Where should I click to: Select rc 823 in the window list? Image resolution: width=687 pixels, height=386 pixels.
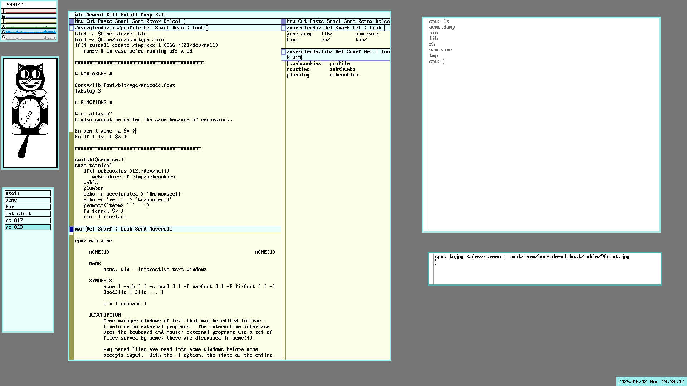28,227
